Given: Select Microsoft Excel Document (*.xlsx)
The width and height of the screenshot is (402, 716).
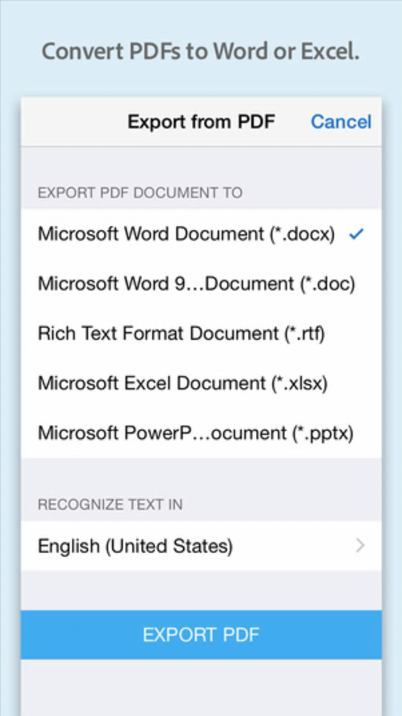Looking at the screenshot, I should (201, 383).
